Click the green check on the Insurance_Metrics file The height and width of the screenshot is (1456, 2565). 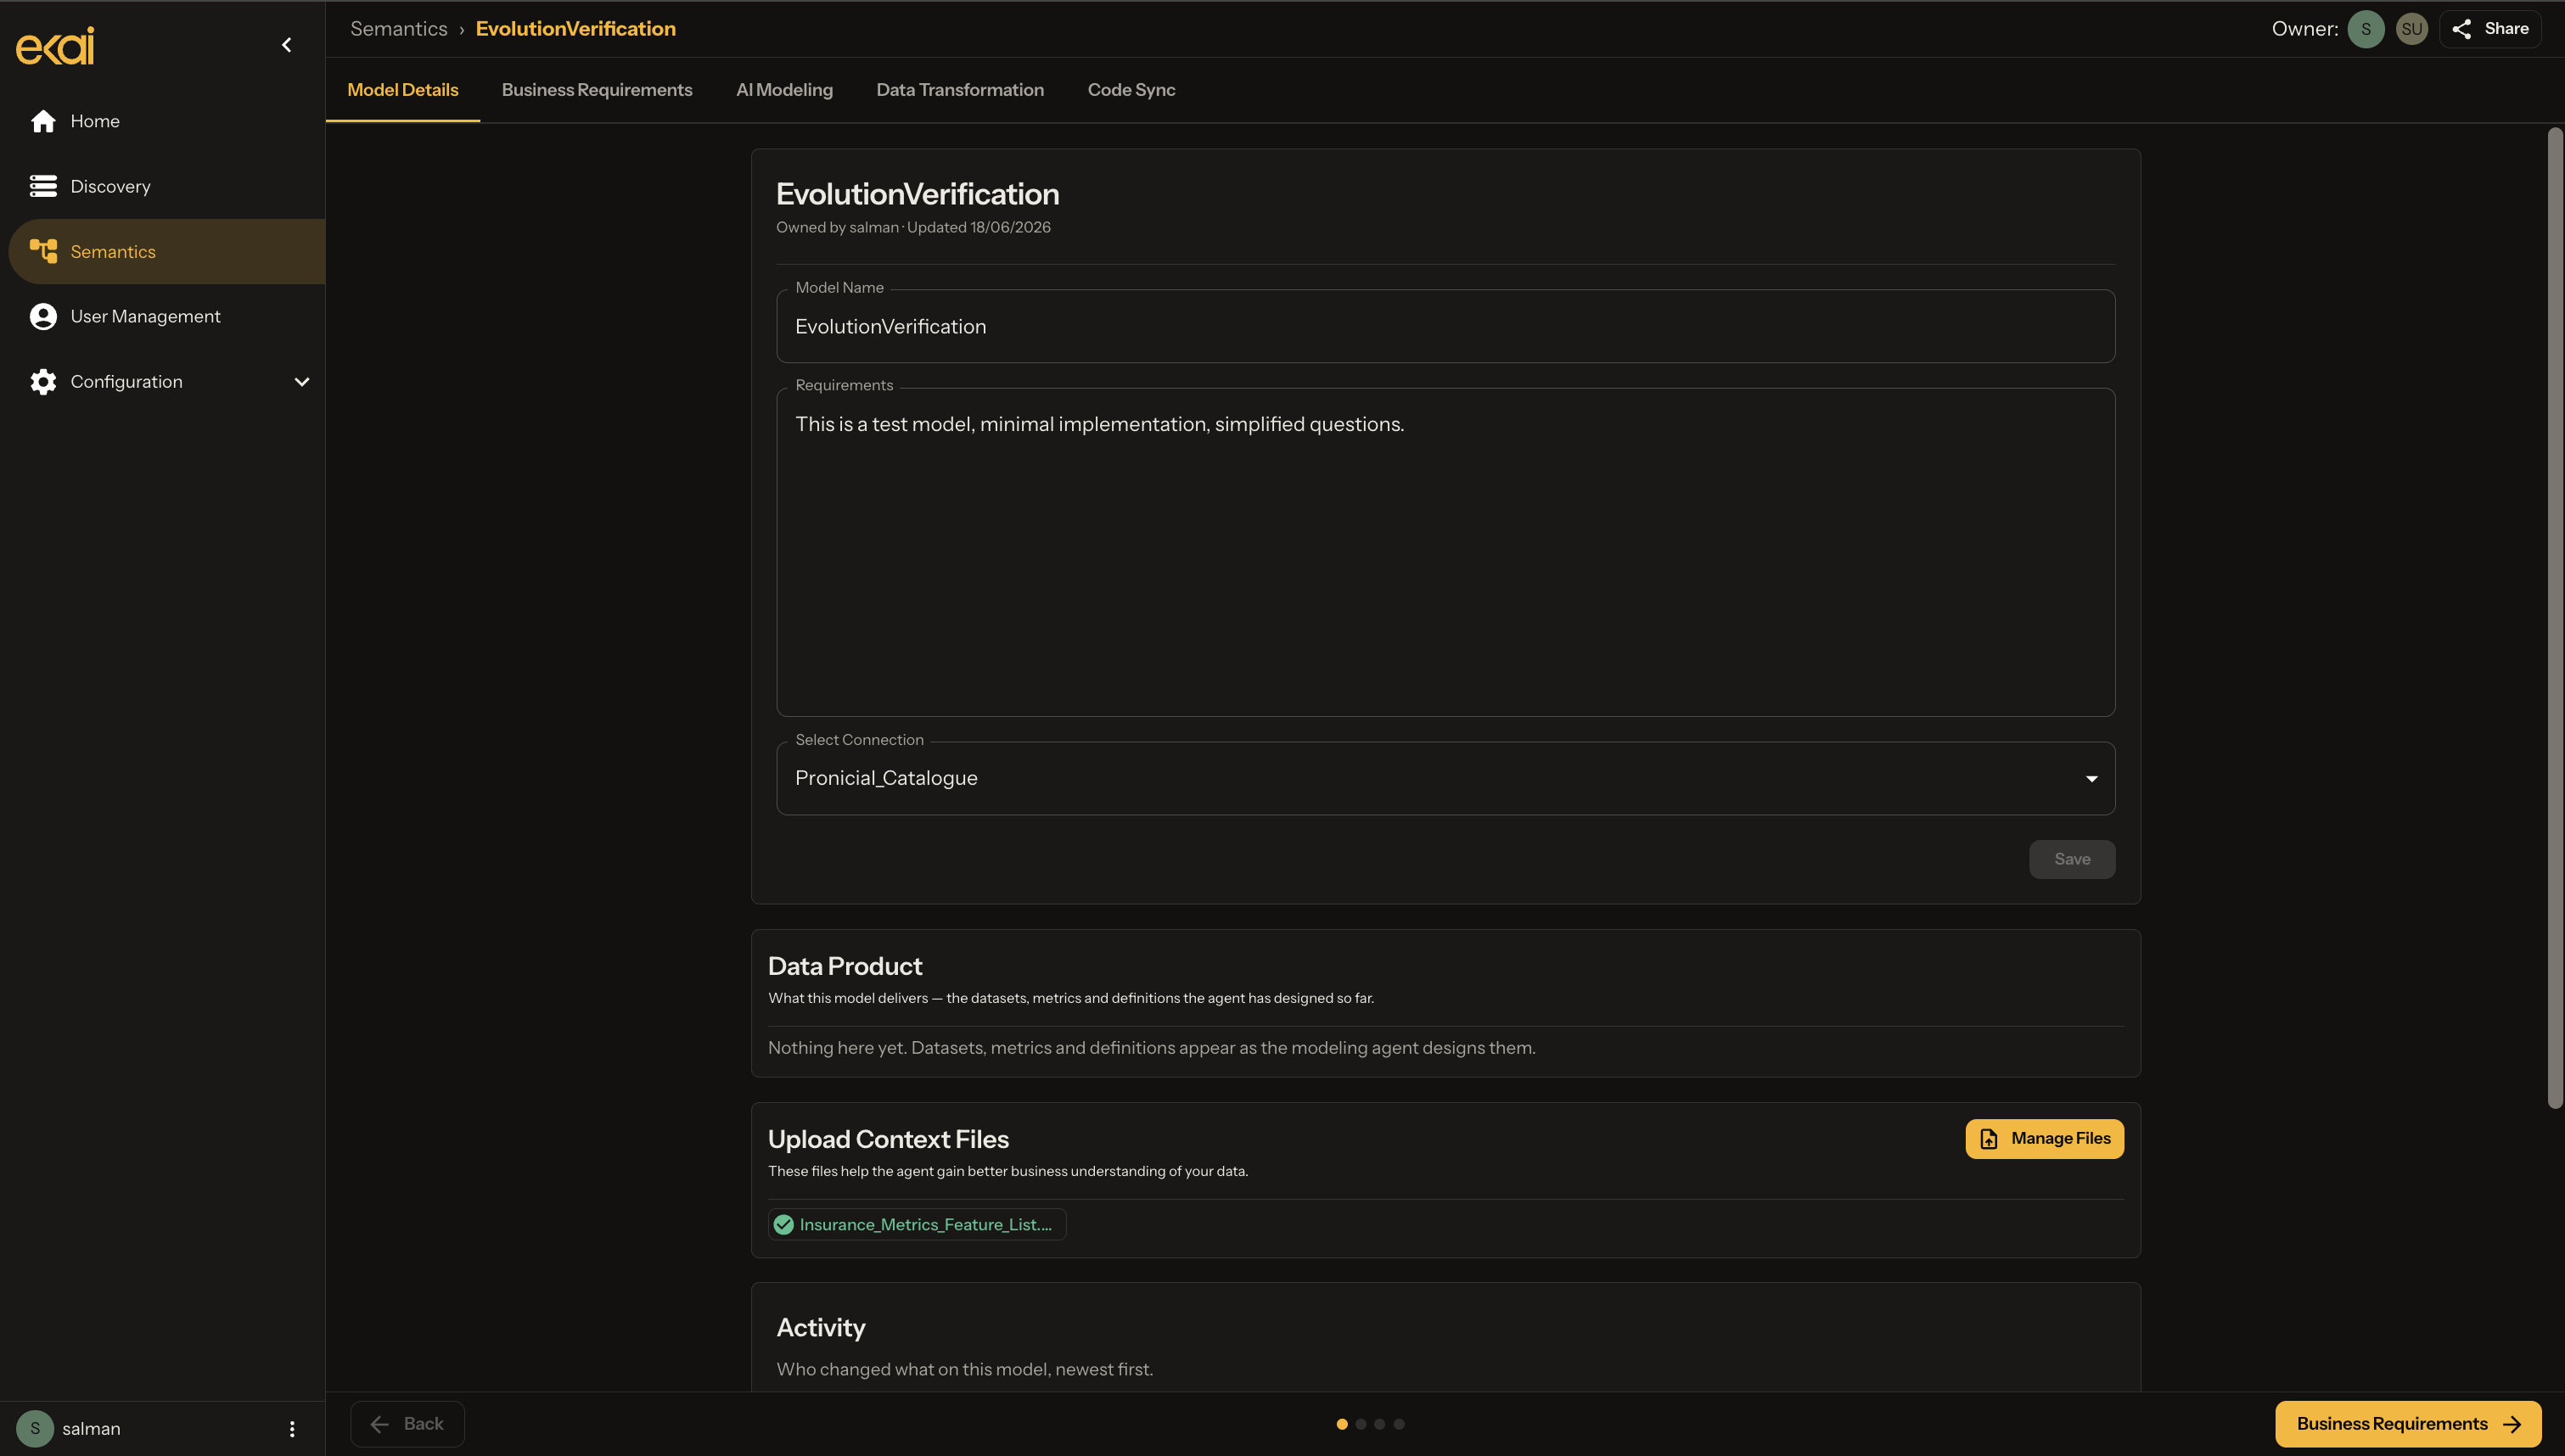(784, 1225)
